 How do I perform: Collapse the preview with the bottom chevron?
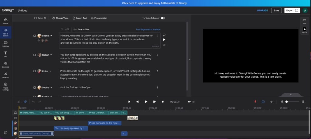[291, 95]
